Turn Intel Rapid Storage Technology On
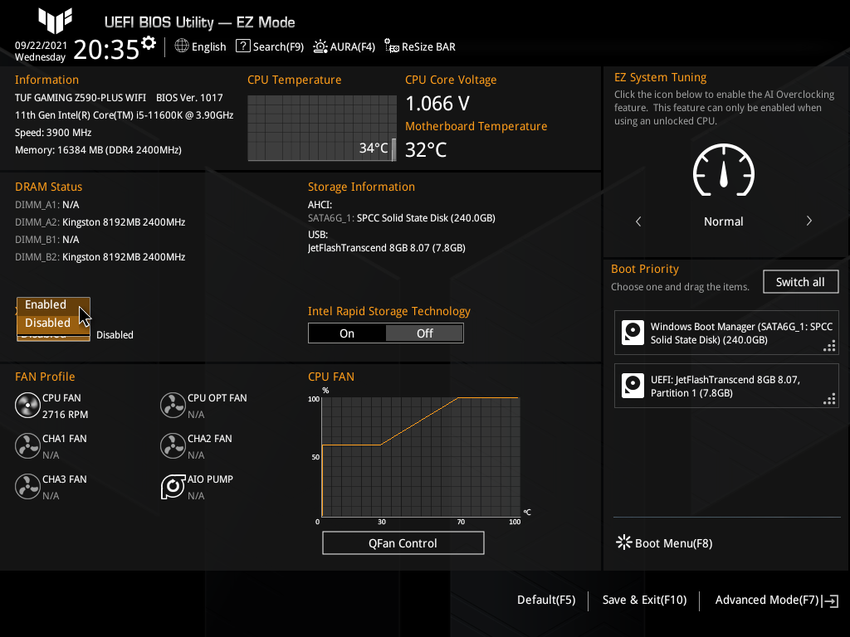Screen dimensions: 850x637 pyautogui.click(x=347, y=333)
